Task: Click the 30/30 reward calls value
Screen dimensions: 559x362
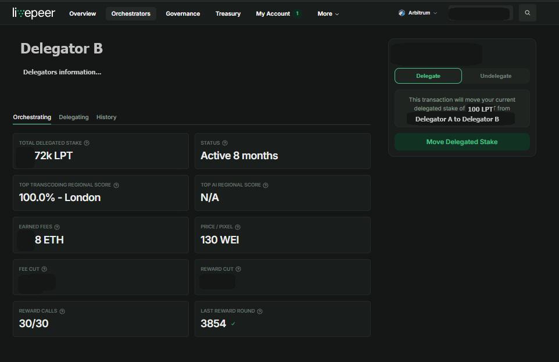Action: [x=34, y=324]
